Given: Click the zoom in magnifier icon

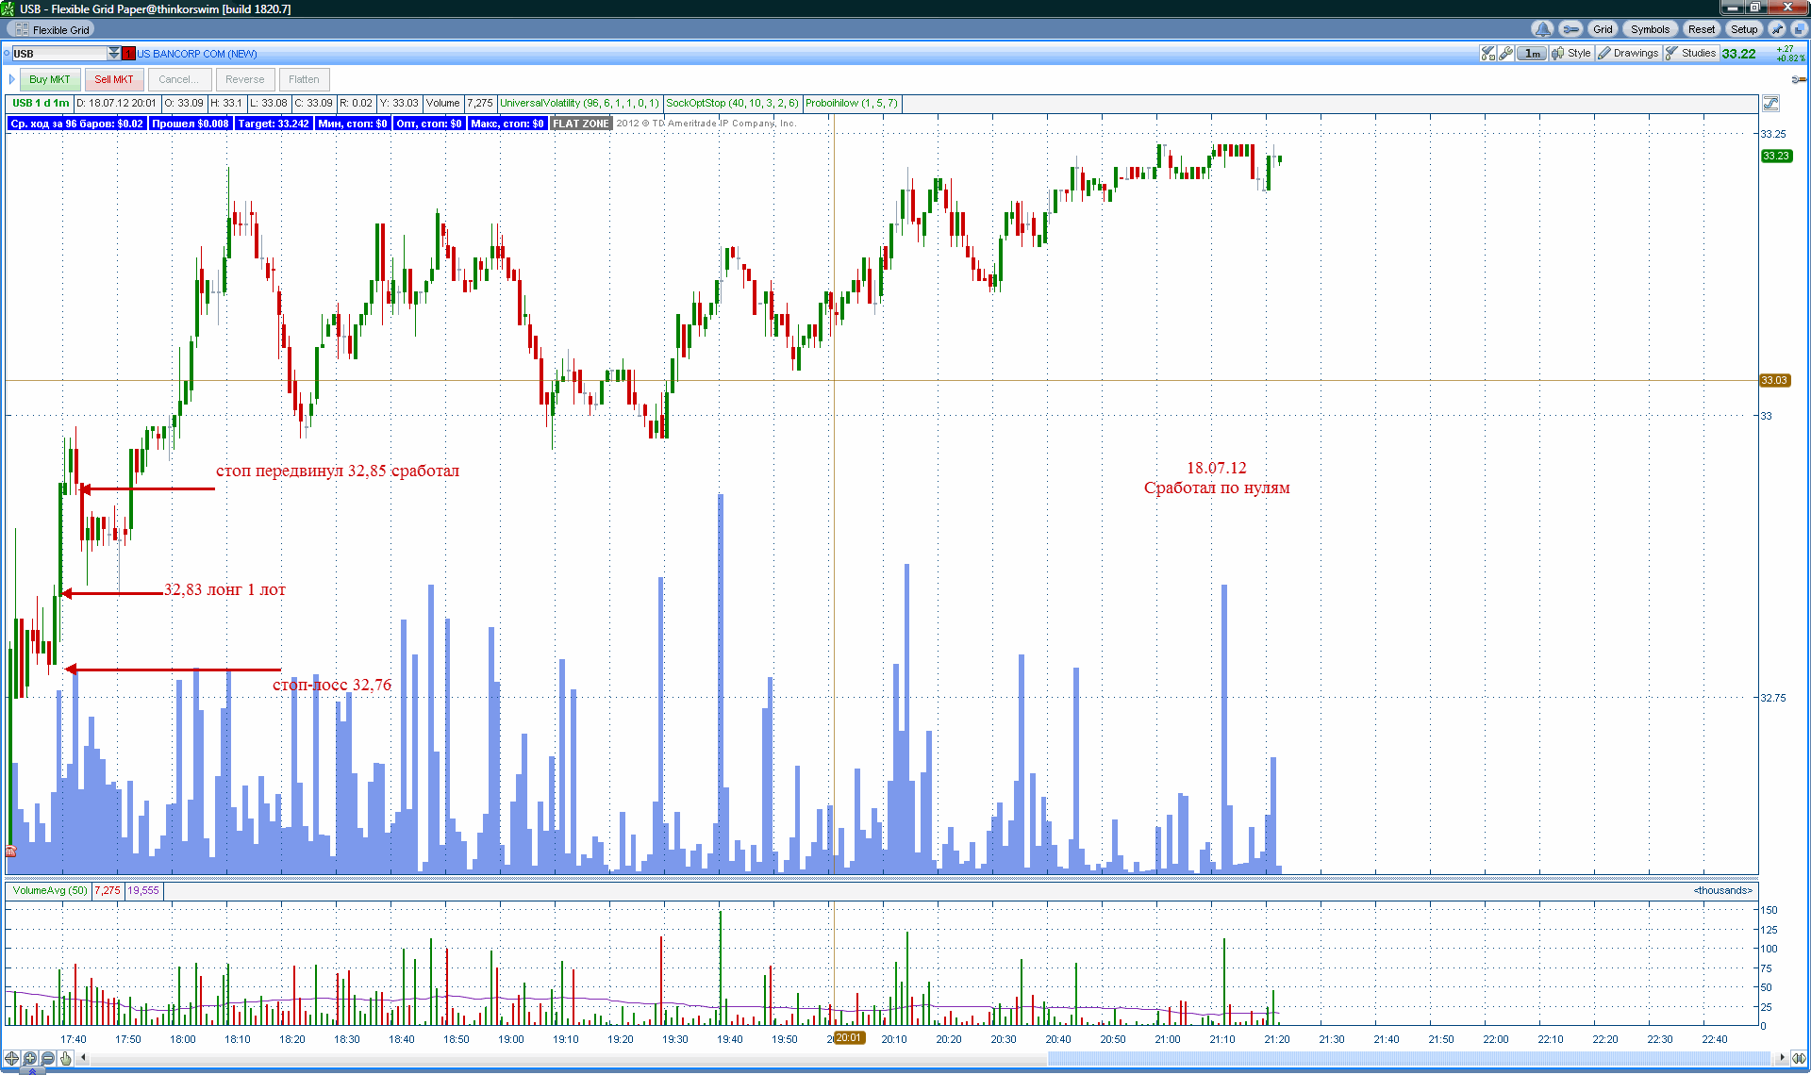Looking at the screenshot, I should pyautogui.click(x=30, y=1058).
